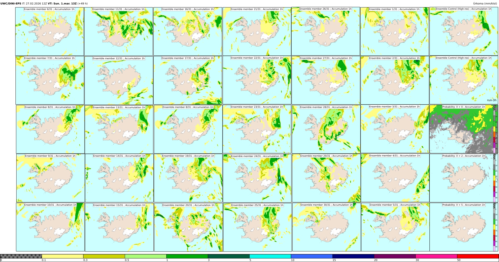499x262 pixels.
Task: Select the green 1–3 legend swatch
Action: [x=187, y=256]
